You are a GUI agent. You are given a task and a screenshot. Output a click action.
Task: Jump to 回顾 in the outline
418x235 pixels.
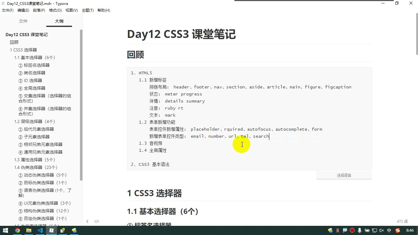14,42
